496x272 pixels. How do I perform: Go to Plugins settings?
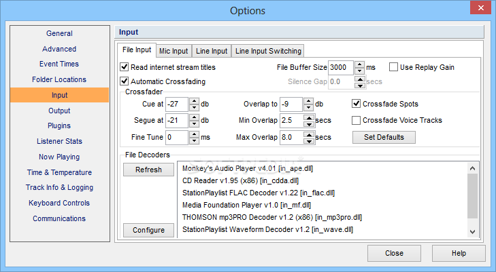pyautogui.click(x=59, y=125)
